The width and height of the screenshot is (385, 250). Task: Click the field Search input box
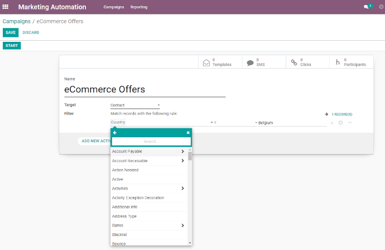pyautogui.click(x=150, y=142)
